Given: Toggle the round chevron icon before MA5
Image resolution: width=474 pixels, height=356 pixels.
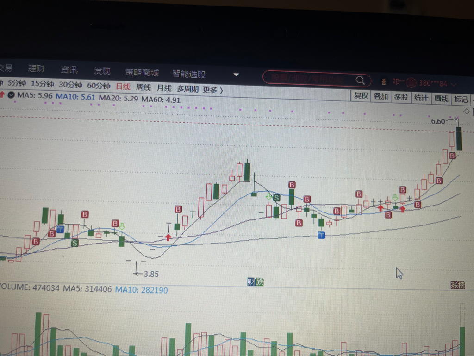Looking at the screenshot, I should (11, 95).
